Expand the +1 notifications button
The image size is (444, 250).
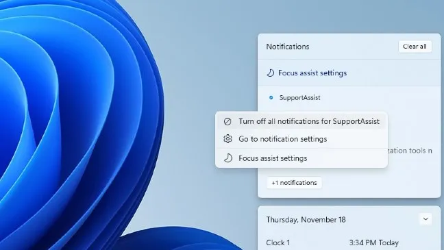[x=294, y=183]
